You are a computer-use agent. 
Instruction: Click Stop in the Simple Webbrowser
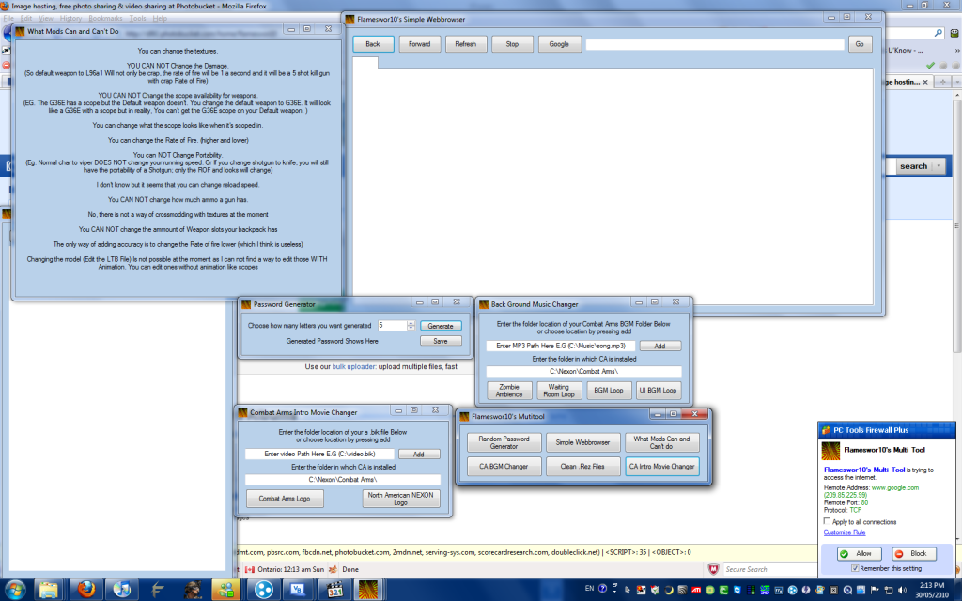(x=512, y=44)
